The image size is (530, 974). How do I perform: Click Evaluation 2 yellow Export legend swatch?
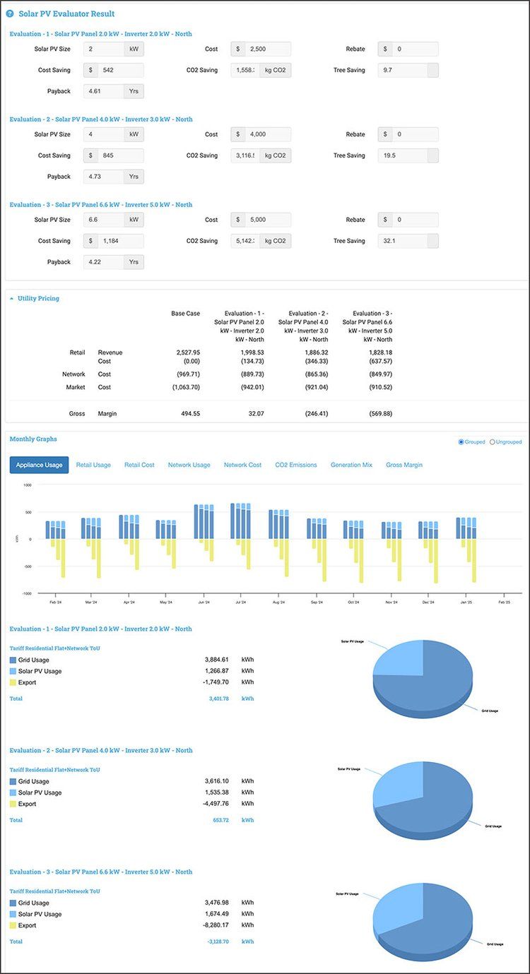point(13,804)
